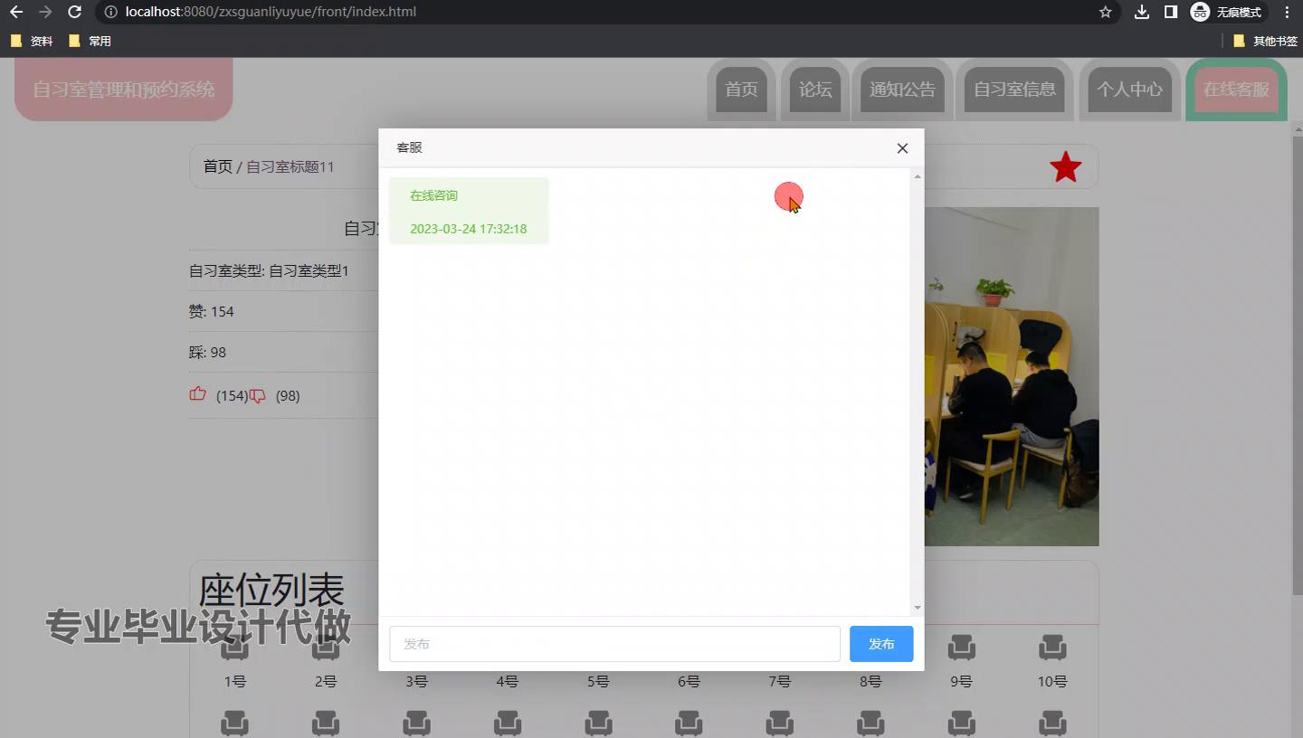Screen dimensions: 1303x738
Task: Click the 发布 message input field
Action: coord(615,644)
